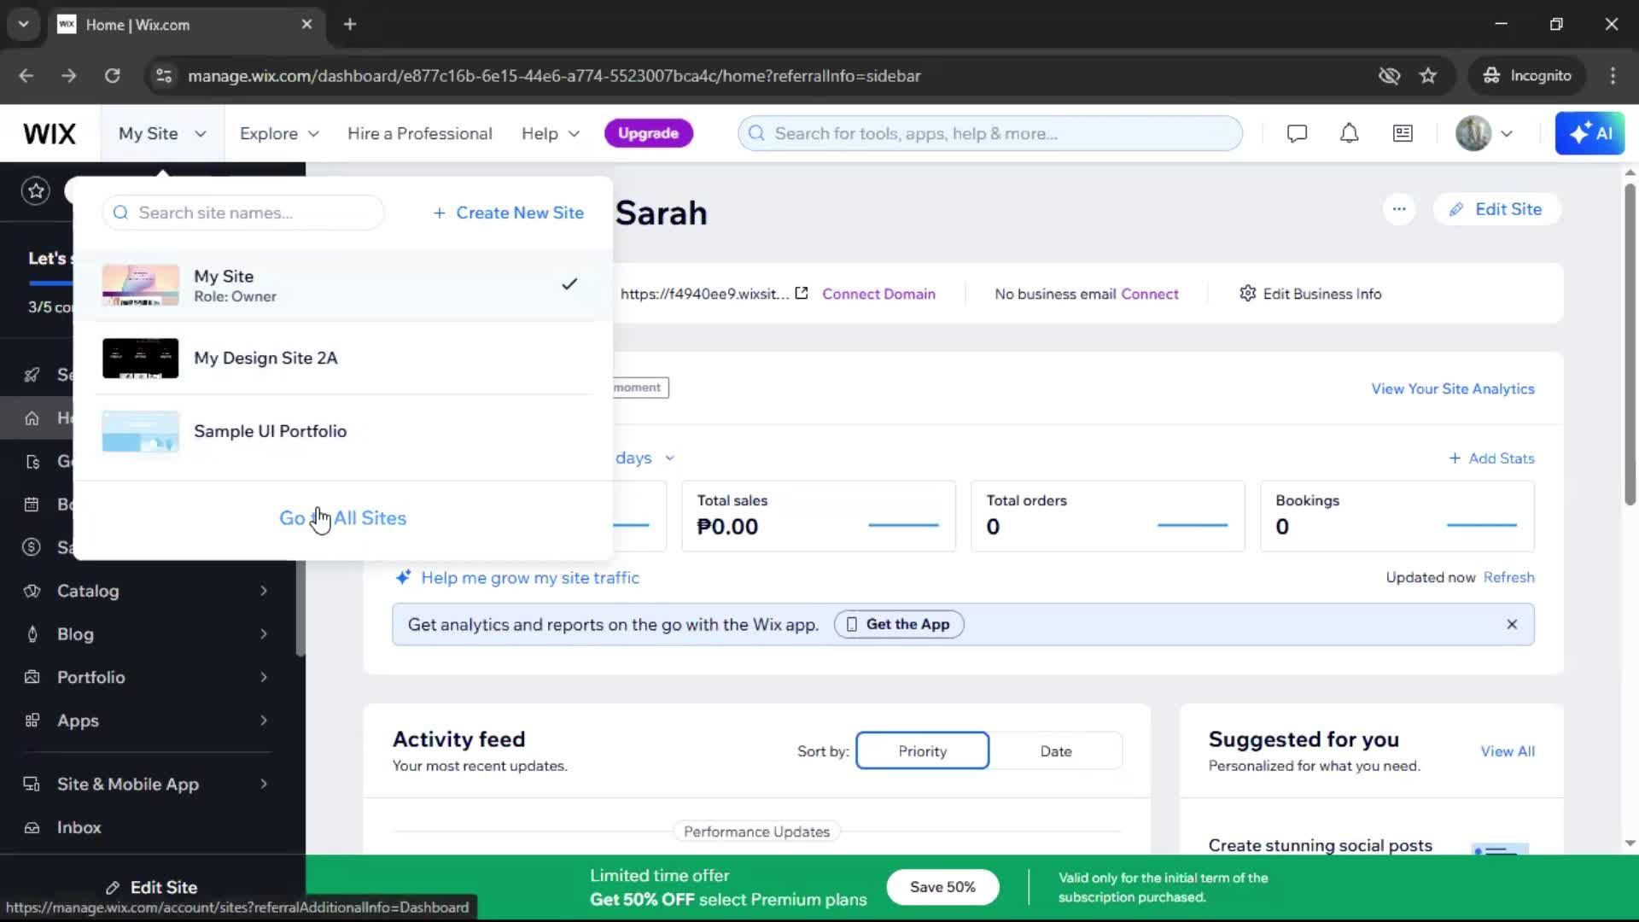Screen dimensions: 1639x922
Task: Click the Inbox sidebar icon
Action: [x=32, y=827]
